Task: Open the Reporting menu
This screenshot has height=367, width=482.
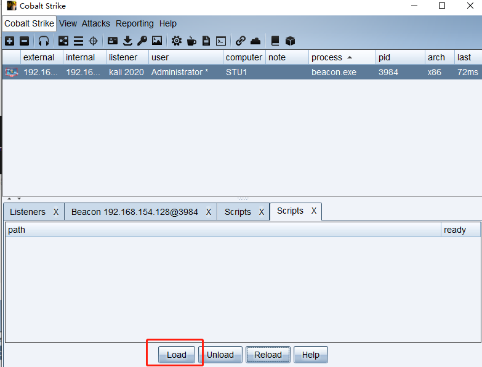Action: point(135,23)
